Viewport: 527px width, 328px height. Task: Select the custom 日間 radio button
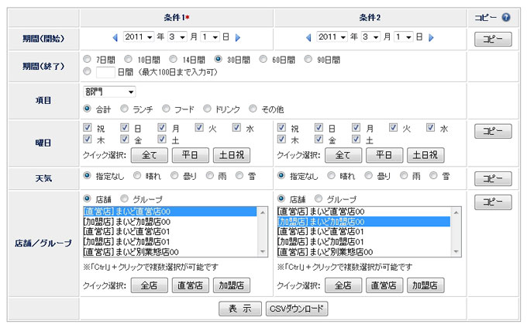[x=87, y=71]
